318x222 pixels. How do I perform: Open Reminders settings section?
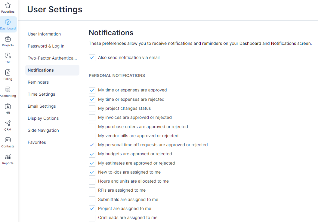(38, 82)
